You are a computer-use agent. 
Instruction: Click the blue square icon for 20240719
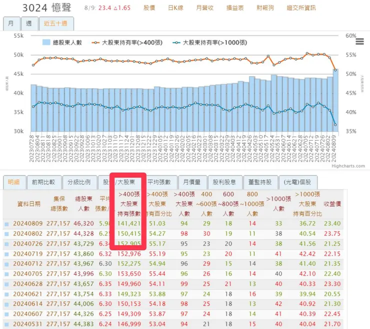[x=6, y=254]
